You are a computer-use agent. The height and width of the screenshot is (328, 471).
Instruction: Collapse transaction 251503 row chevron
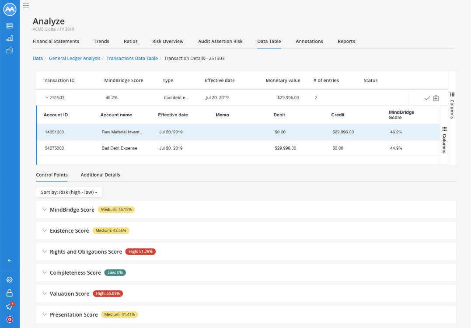pyautogui.click(x=46, y=98)
